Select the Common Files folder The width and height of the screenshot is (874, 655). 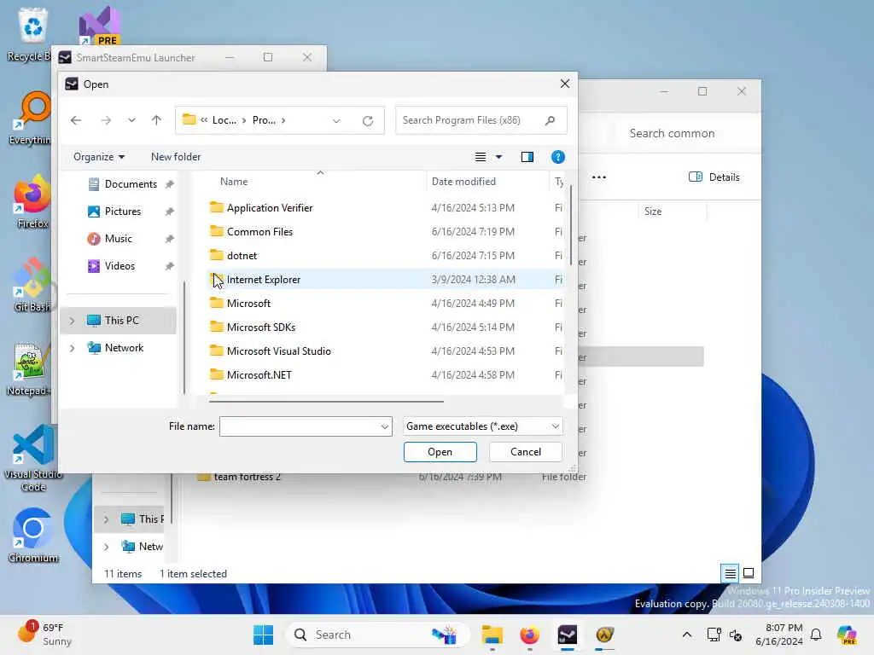[385, 232]
